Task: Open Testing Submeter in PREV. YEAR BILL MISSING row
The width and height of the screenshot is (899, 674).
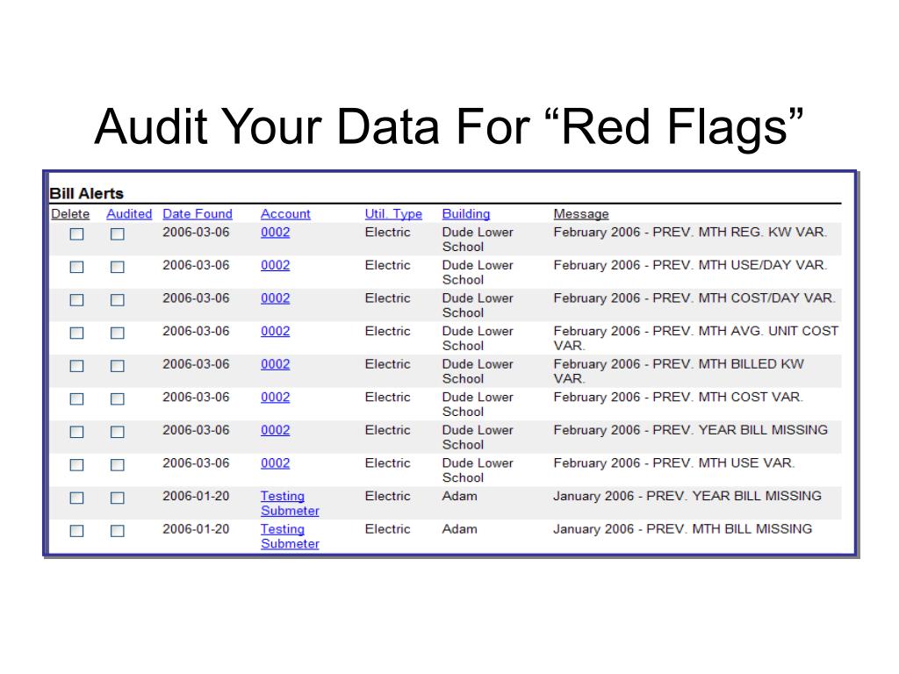Action: (290, 503)
